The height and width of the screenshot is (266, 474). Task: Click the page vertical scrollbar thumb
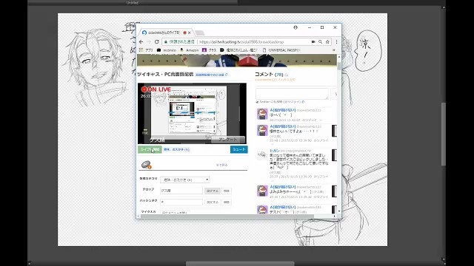pos(339,66)
